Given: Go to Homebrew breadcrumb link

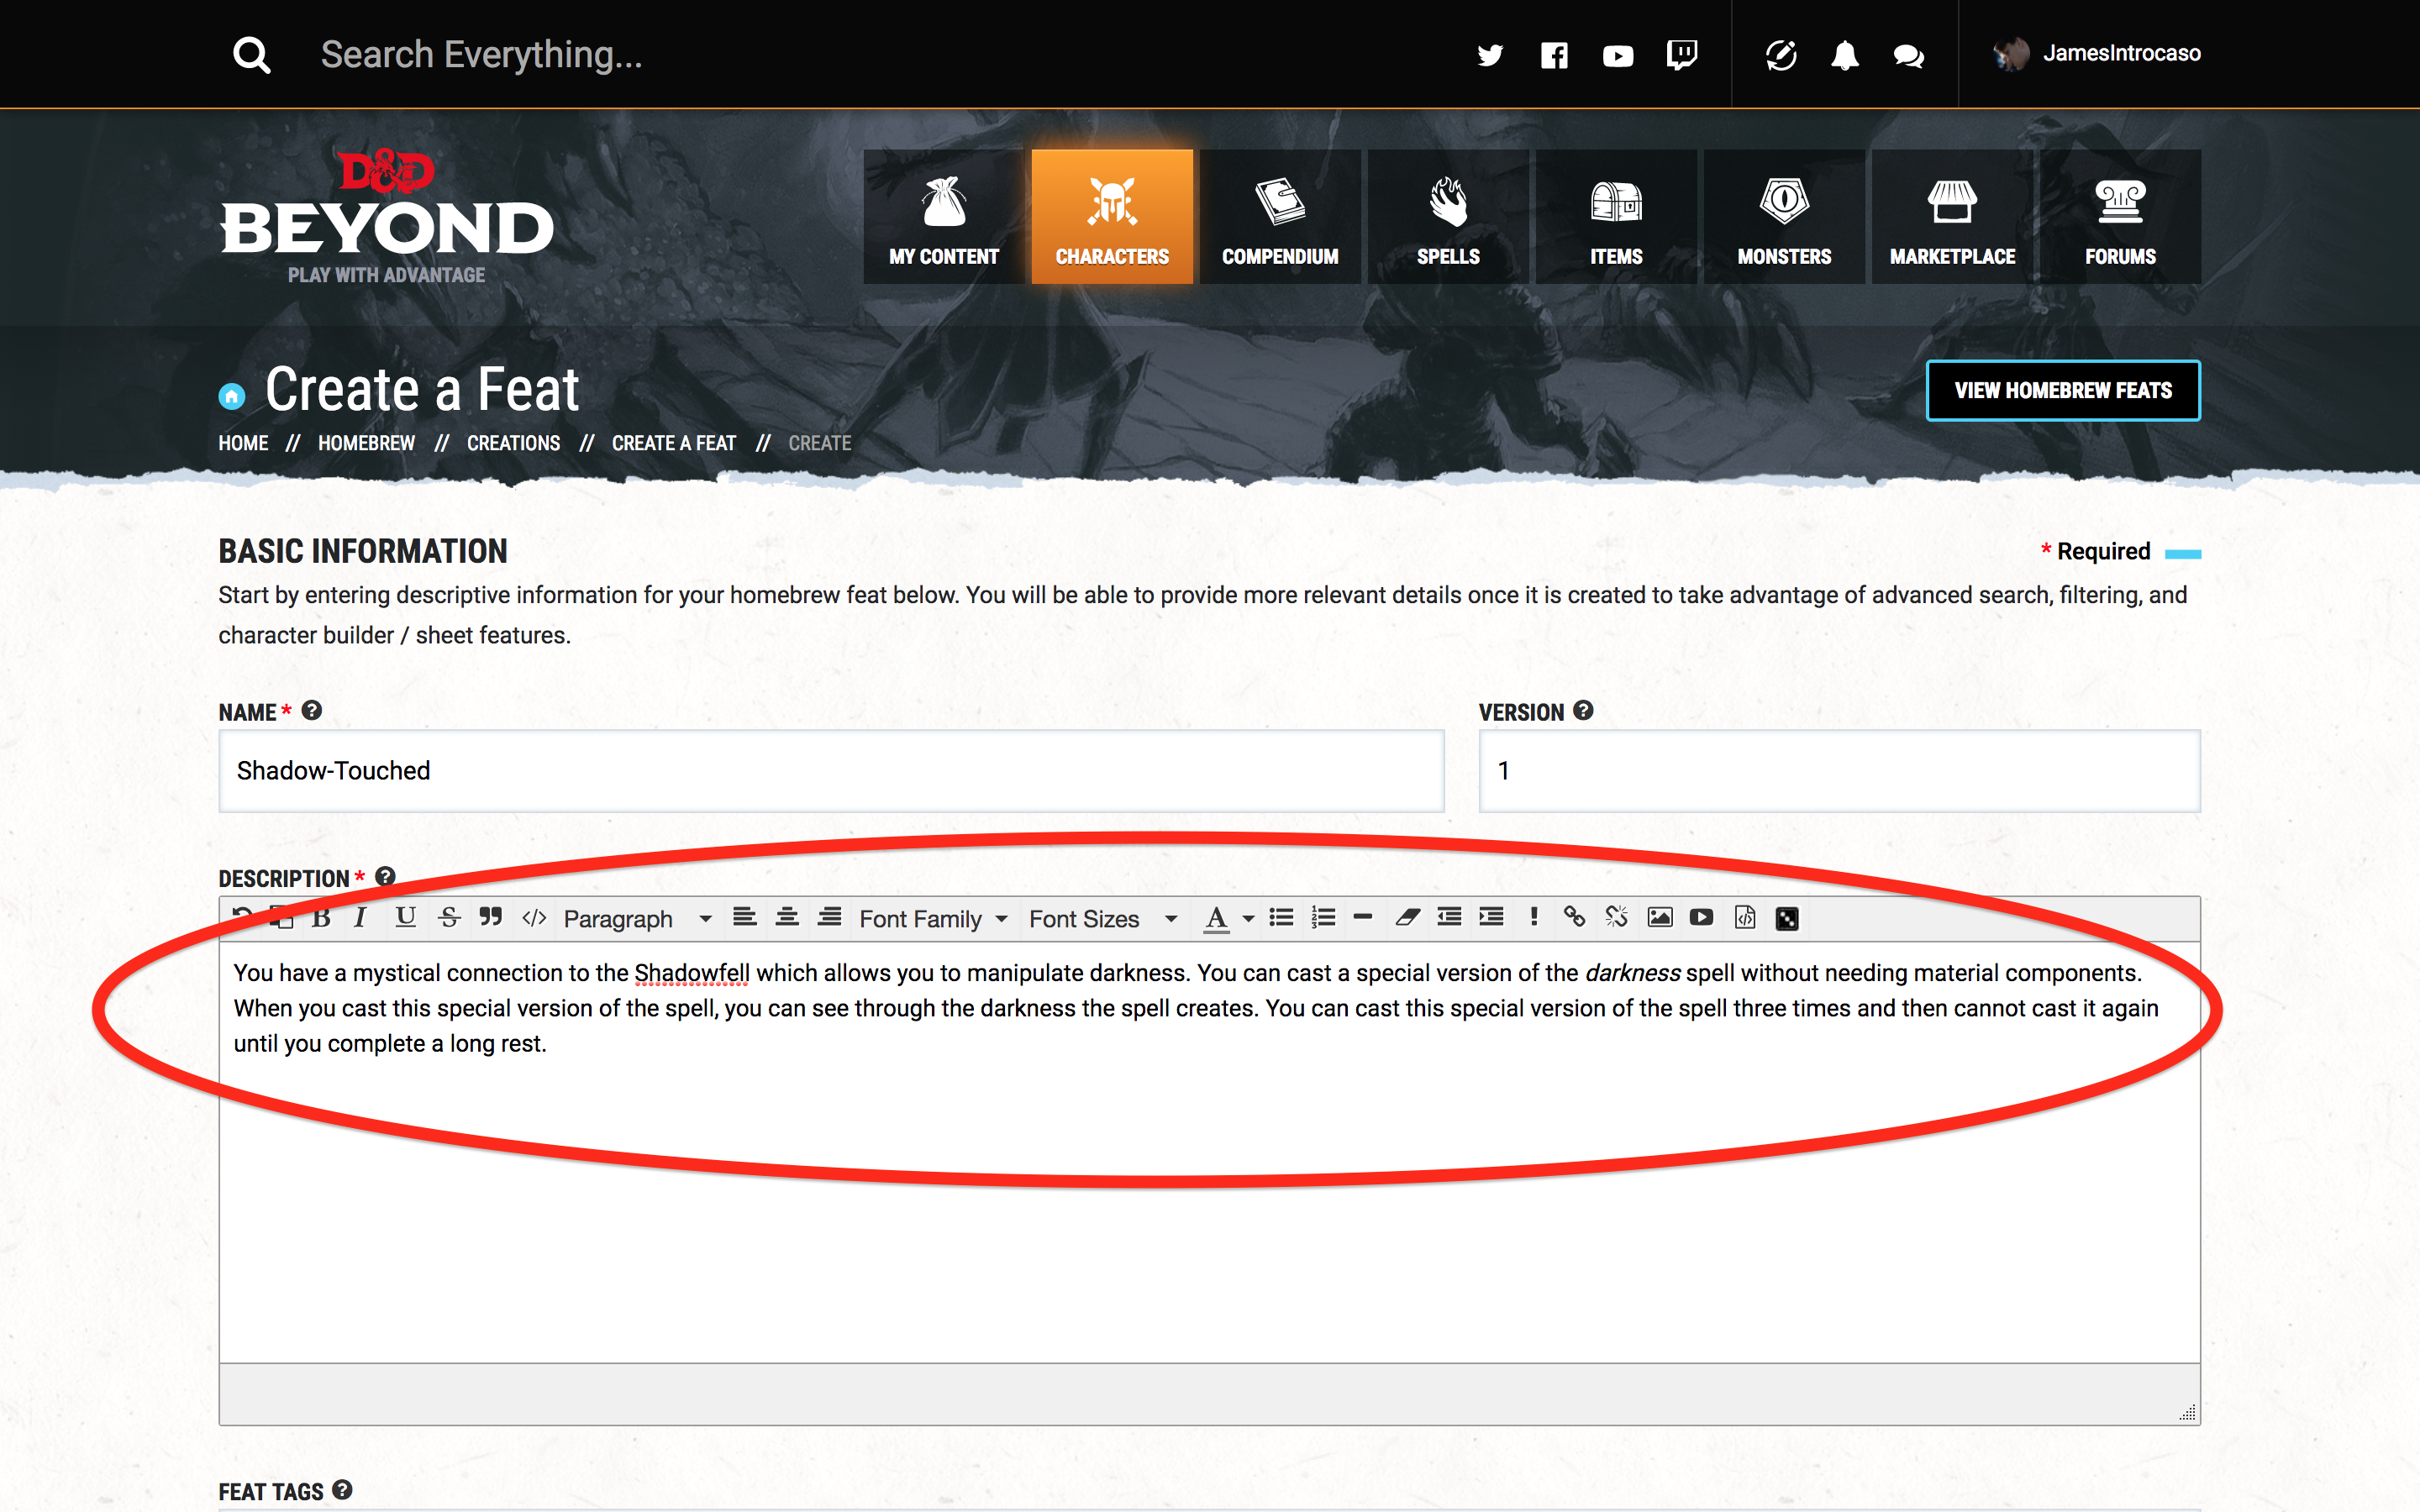Looking at the screenshot, I should tap(366, 443).
